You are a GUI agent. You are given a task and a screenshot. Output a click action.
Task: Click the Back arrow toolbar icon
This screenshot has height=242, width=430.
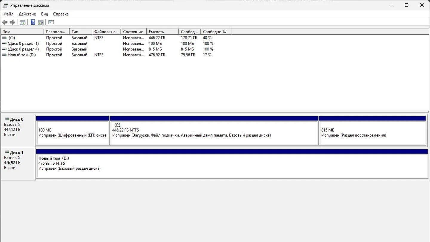coord(5,22)
